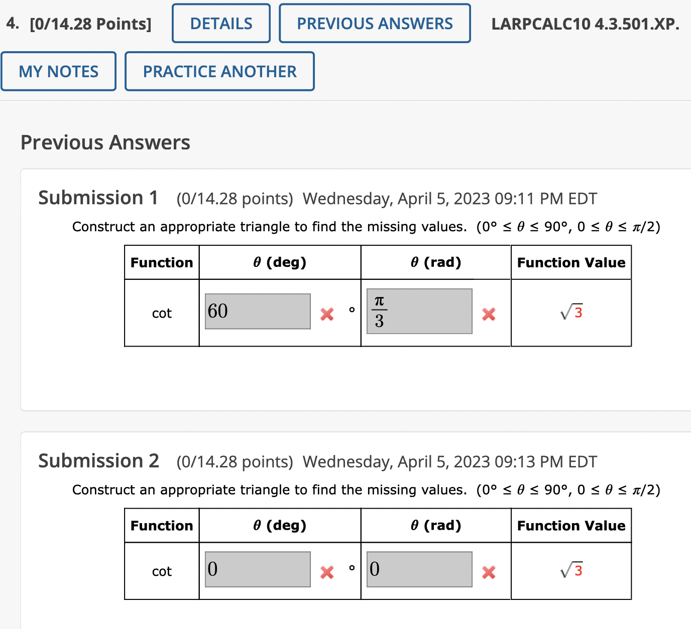Click the degree input showing 0 in Submission 2
This screenshot has height=629, width=691.
tap(258, 569)
